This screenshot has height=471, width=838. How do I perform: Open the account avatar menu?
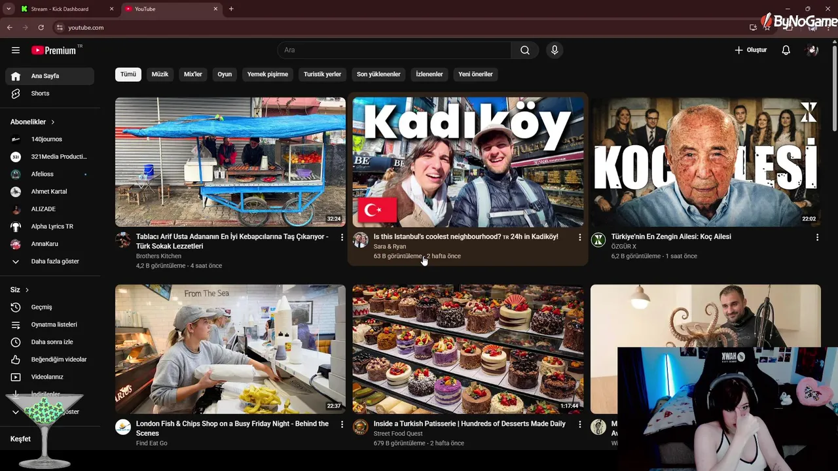click(x=812, y=50)
